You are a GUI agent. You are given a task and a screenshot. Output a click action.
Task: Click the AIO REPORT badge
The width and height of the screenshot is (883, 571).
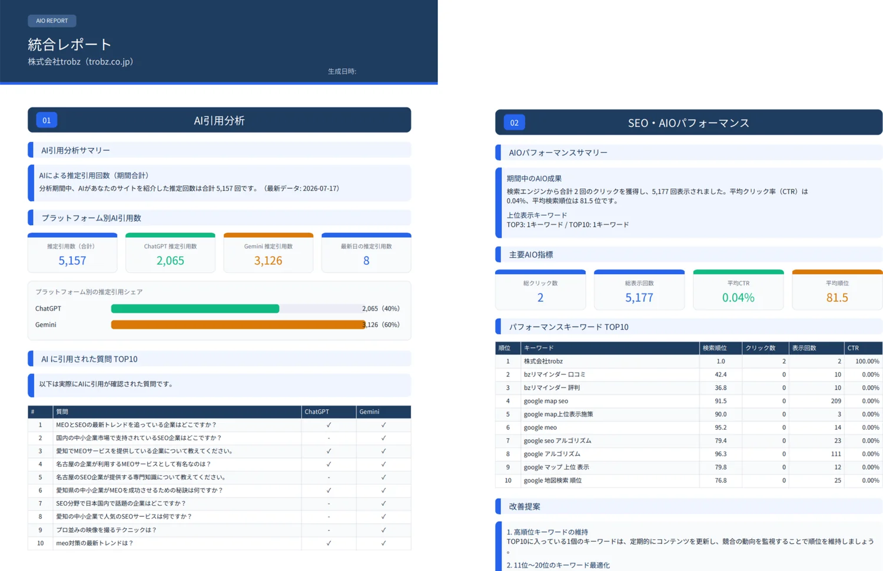tap(52, 21)
